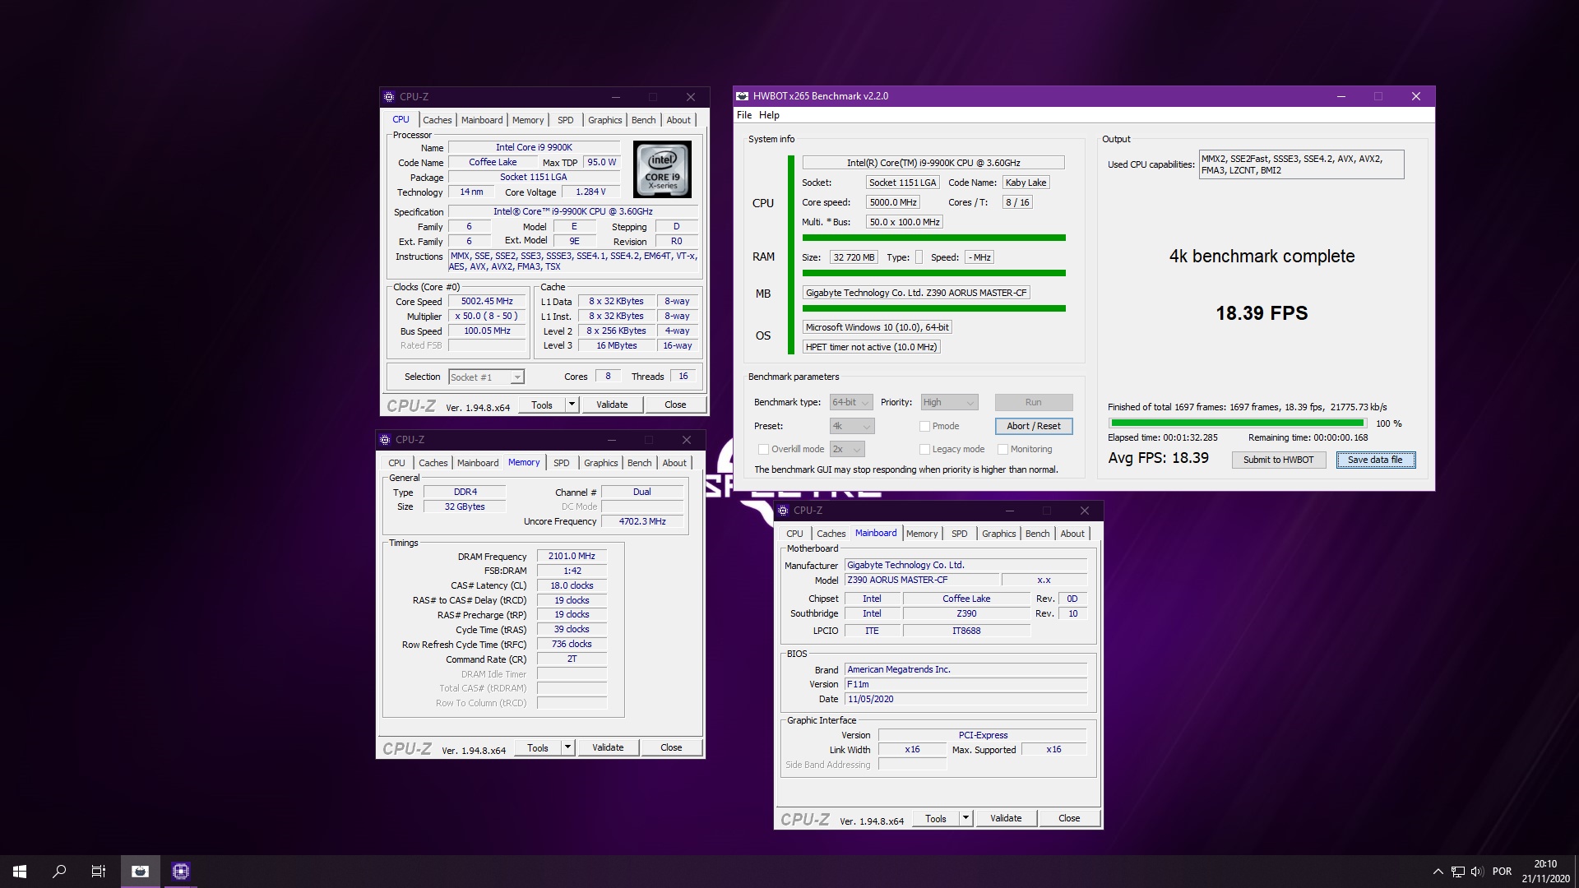Click the CAS# Latency 18.0 clocks value

(x=572, y=586)
